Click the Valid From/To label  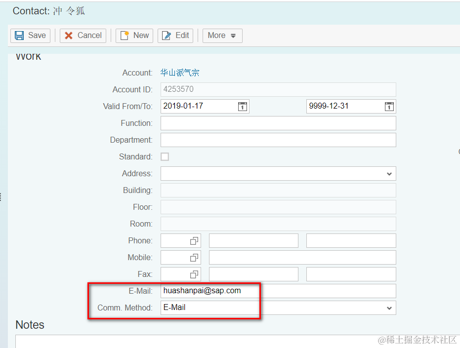[x=127, y=106]
